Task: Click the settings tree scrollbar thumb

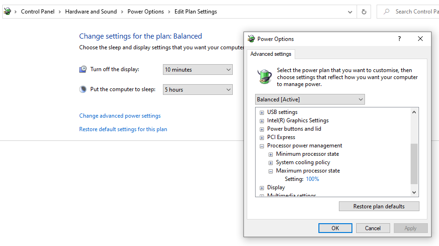Action: pos(414,164)
